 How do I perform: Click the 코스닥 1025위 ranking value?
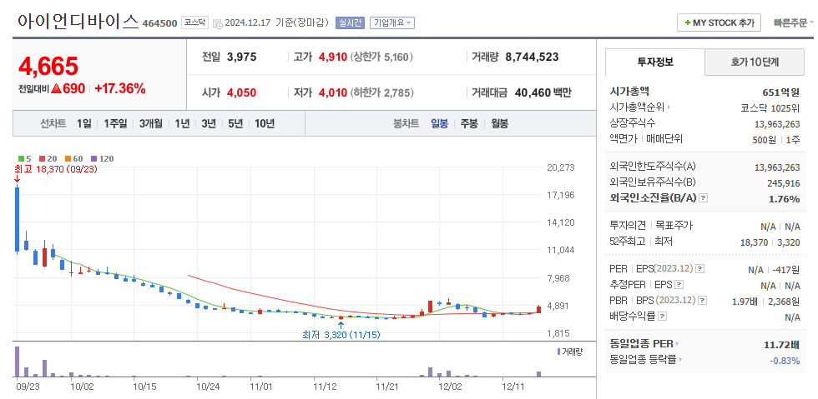770,108
